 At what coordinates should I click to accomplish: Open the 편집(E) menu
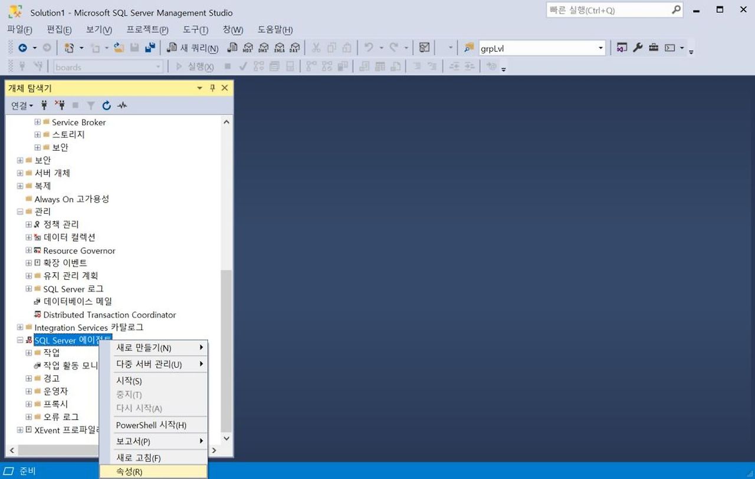tap(59, 30)
